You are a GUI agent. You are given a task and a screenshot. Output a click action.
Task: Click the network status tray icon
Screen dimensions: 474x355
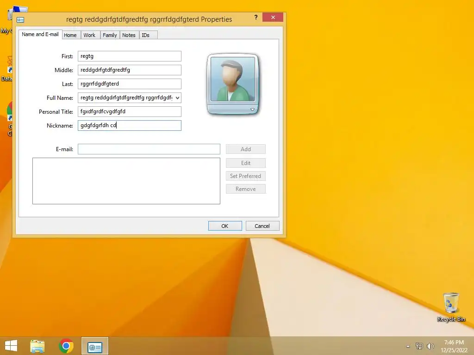419,346
